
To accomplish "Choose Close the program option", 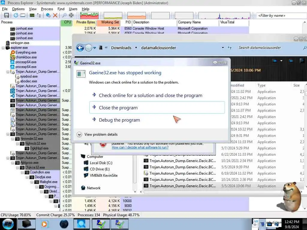I will [x=157, y=108].
